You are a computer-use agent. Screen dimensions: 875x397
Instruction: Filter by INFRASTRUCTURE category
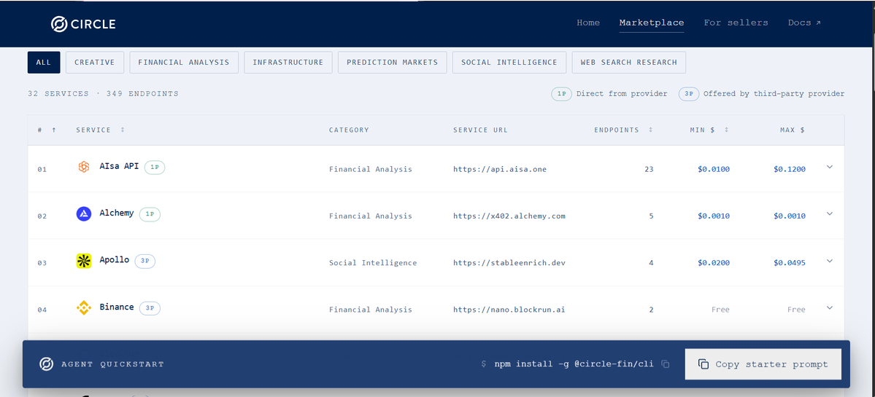(288, 63)
